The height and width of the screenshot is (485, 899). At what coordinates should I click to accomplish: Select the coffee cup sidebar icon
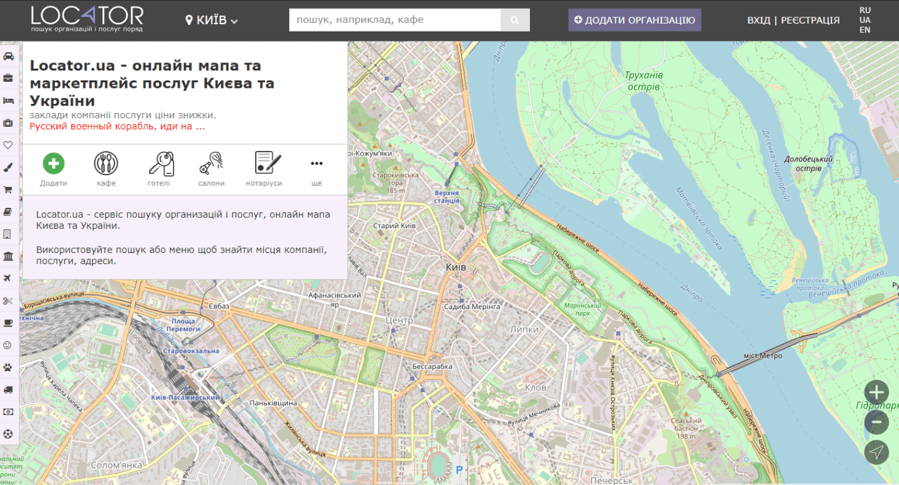8,323
